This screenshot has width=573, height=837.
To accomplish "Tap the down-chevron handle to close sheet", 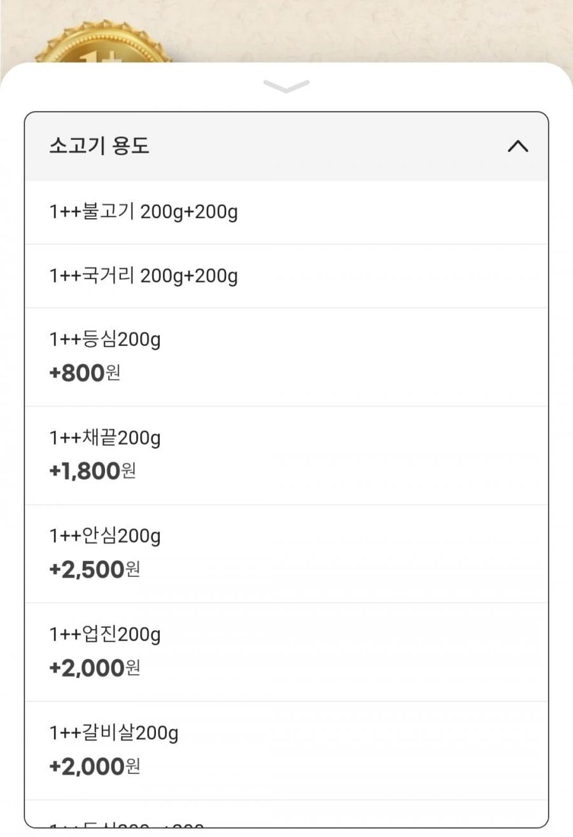I will 286,86.
